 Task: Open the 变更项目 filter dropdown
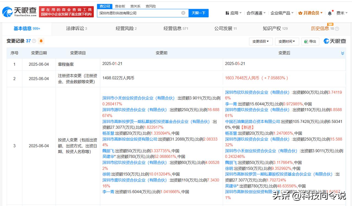click(261, 42)
